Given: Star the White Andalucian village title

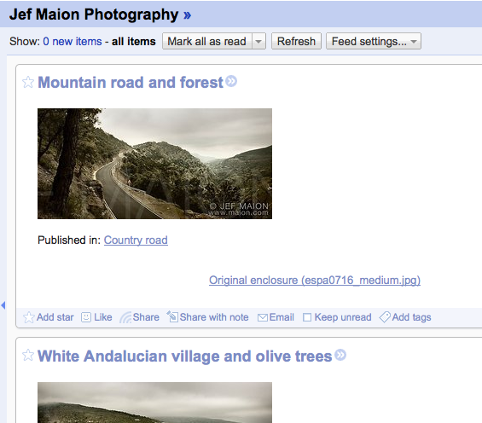Looking at the screenshot, I should (x=28, y=356).
